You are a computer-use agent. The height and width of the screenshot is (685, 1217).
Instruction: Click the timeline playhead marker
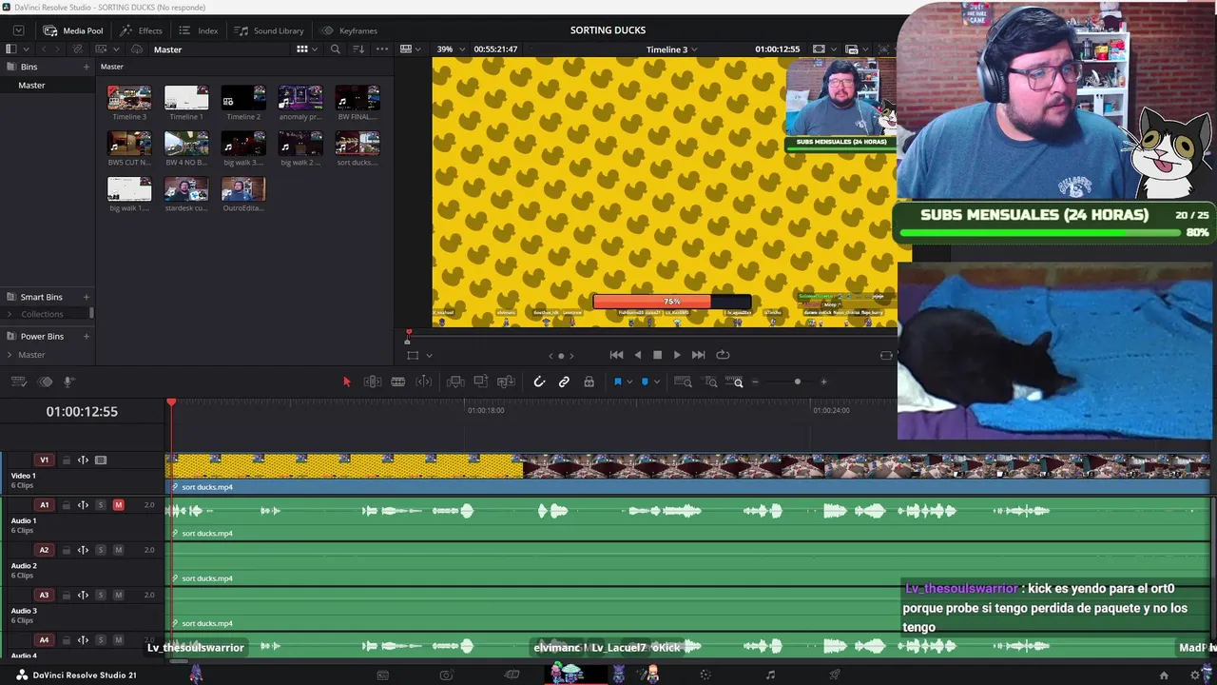pos(171,403)
